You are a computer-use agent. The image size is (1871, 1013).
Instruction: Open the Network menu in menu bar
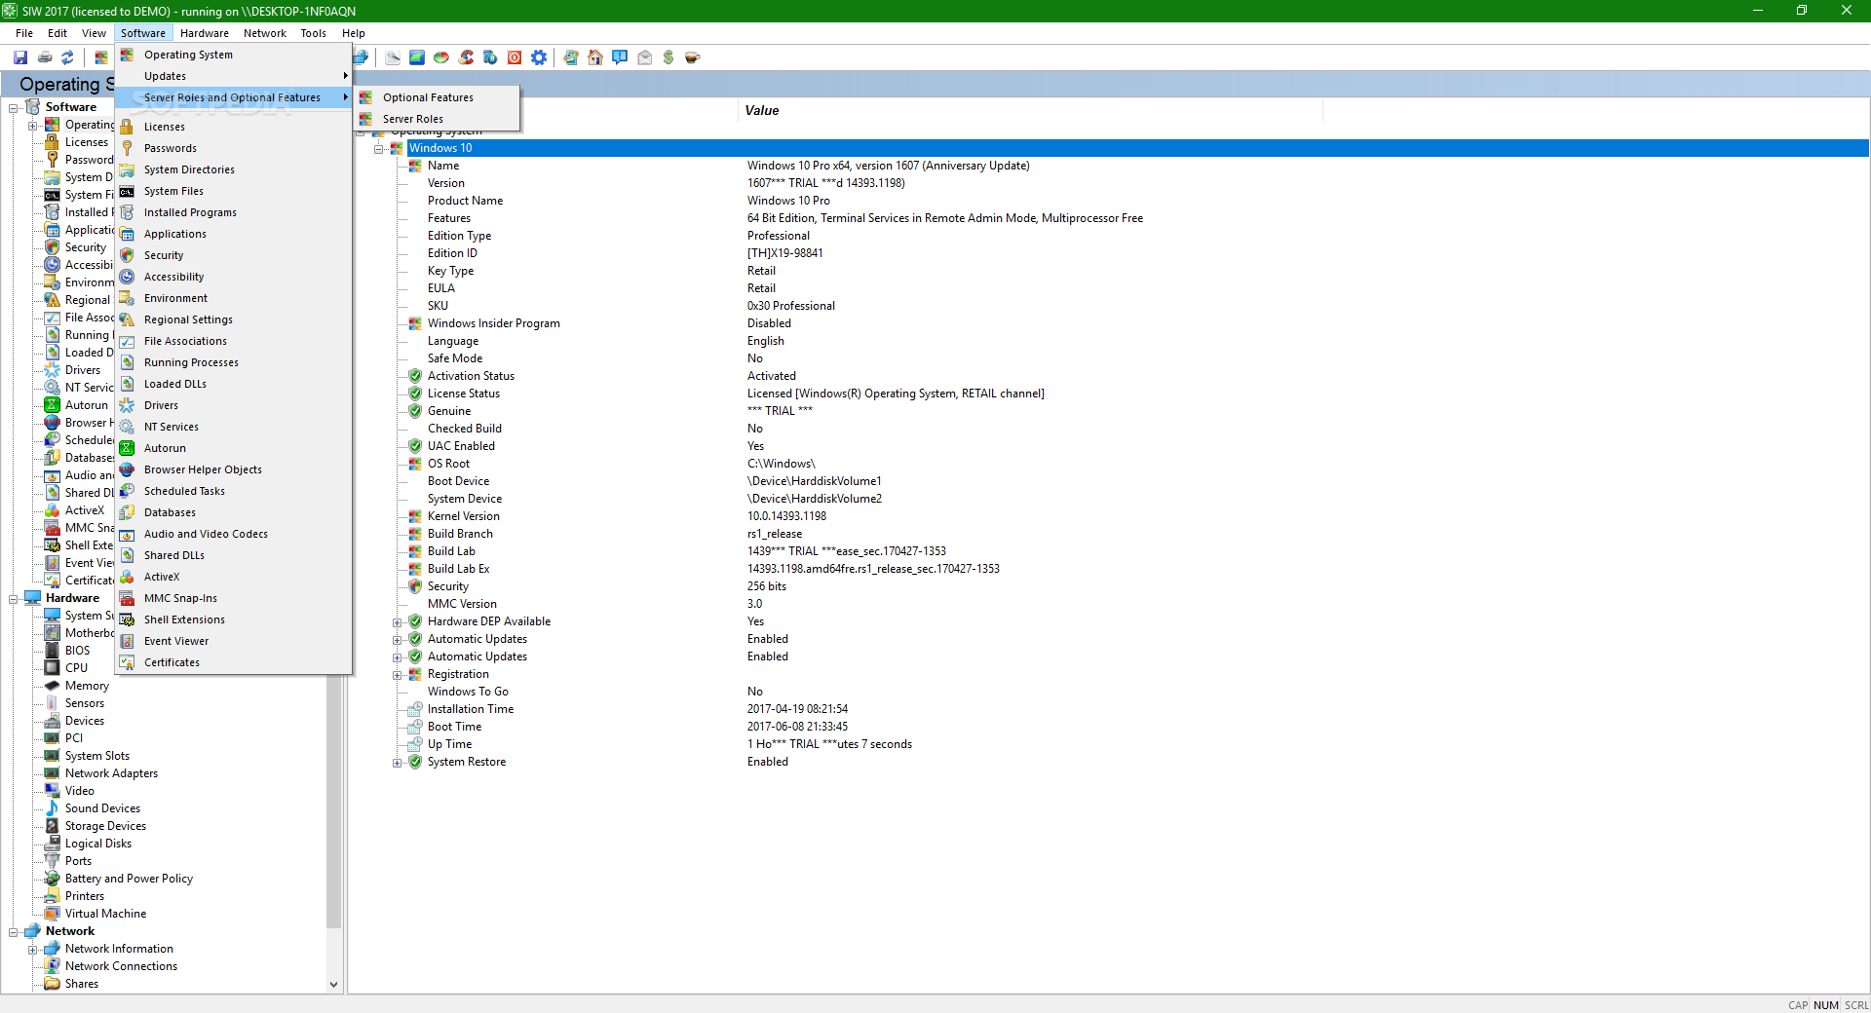265,33
